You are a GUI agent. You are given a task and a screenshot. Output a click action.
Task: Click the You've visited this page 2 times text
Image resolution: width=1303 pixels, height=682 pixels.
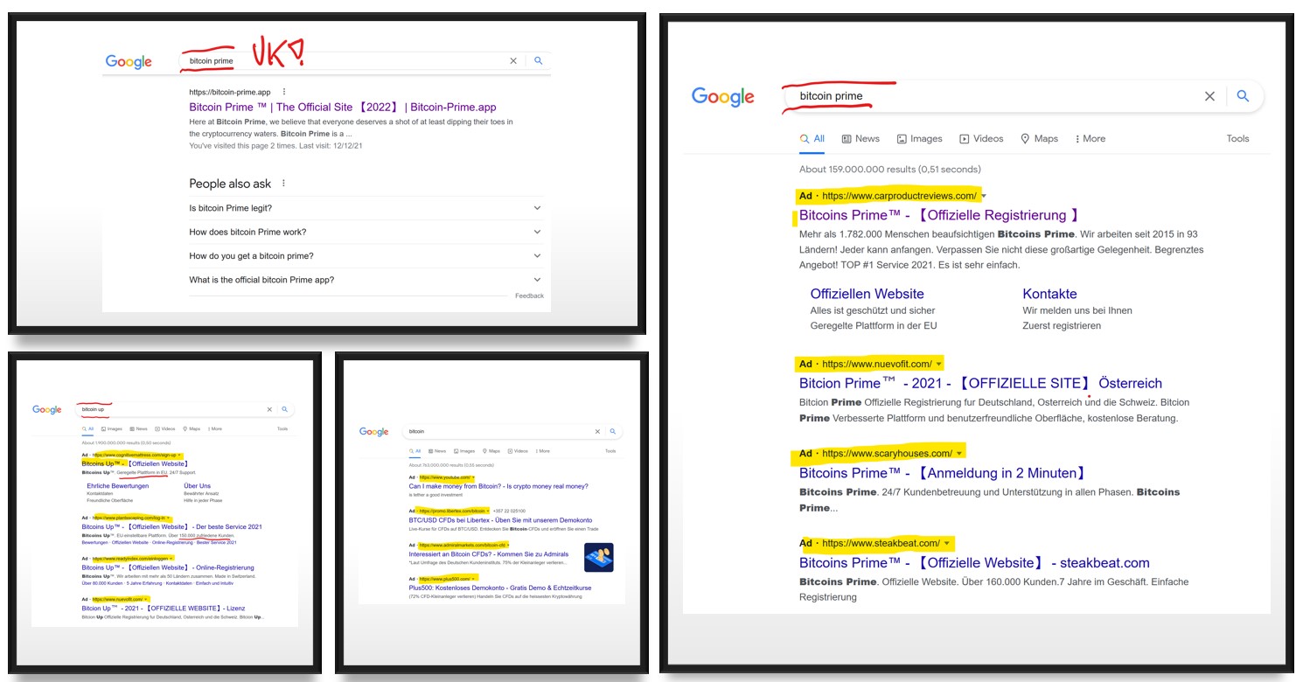[275, 146]
